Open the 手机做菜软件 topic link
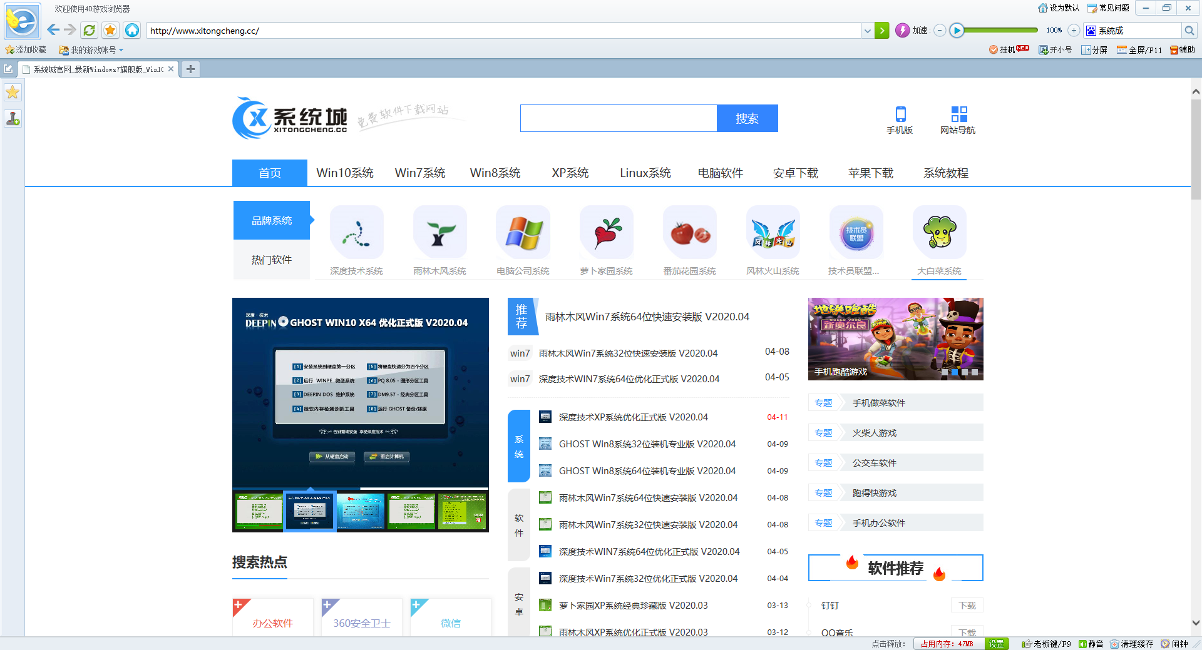This screenshot has height=650, width=1202. point(879,403)
